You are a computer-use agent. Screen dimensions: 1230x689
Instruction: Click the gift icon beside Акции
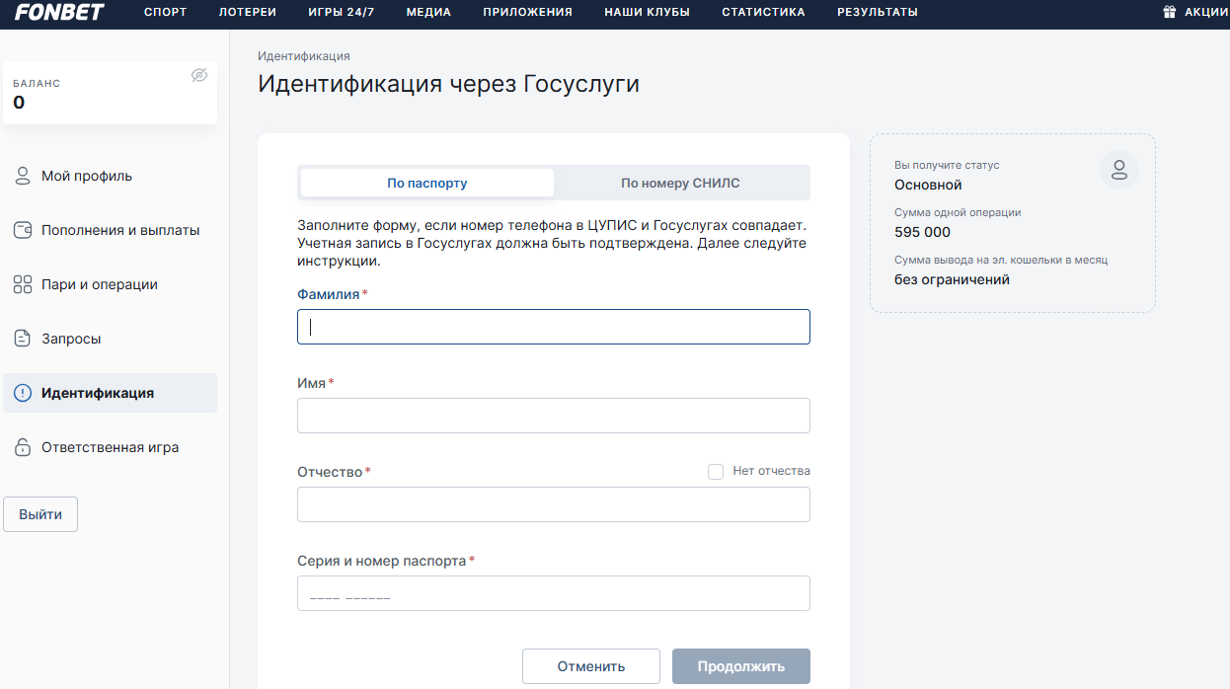pos(1170,12)
